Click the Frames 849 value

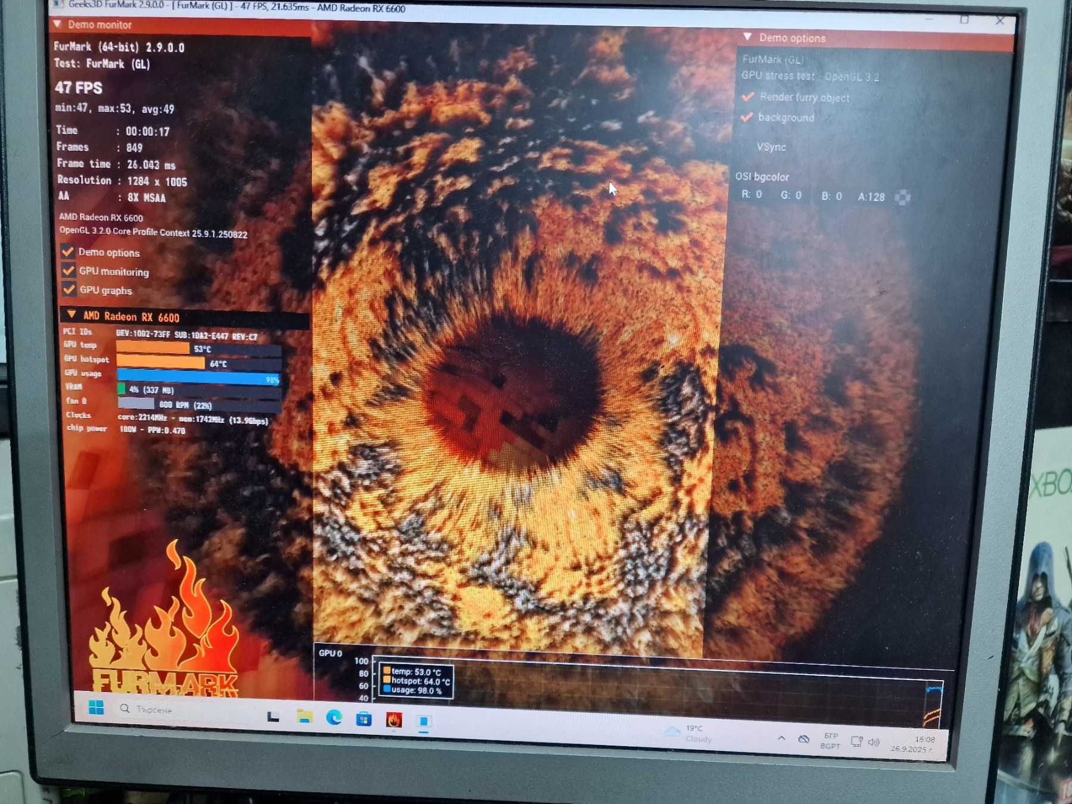coord(134,147)
